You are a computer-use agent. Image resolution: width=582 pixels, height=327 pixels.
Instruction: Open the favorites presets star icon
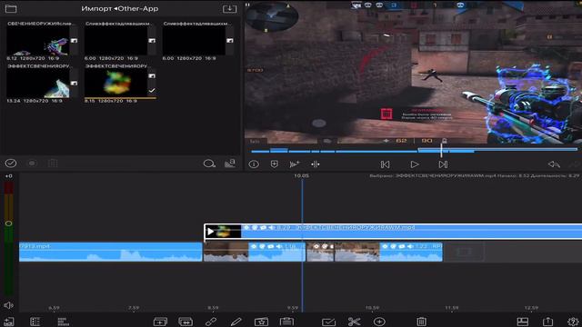point(261,322)
